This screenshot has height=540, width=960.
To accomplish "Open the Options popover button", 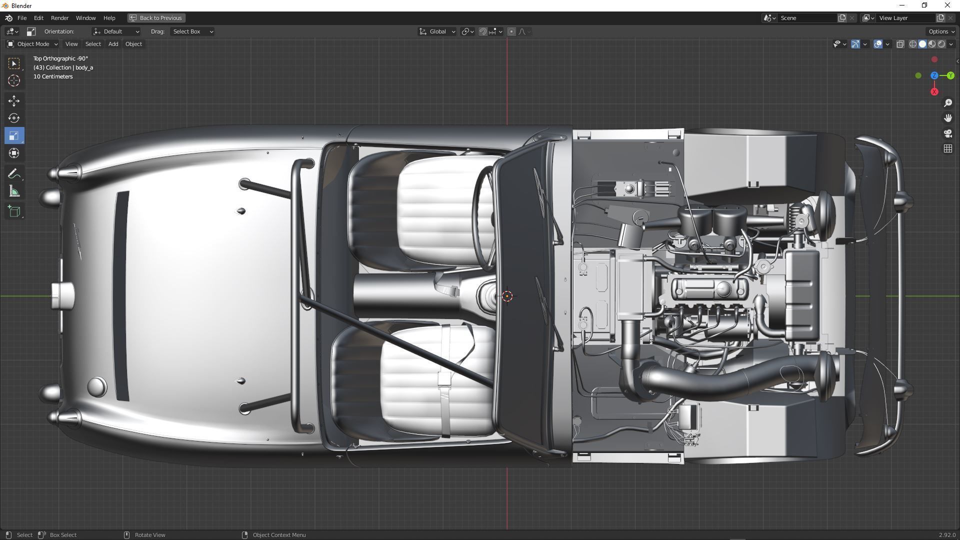I will coord(941,31).
